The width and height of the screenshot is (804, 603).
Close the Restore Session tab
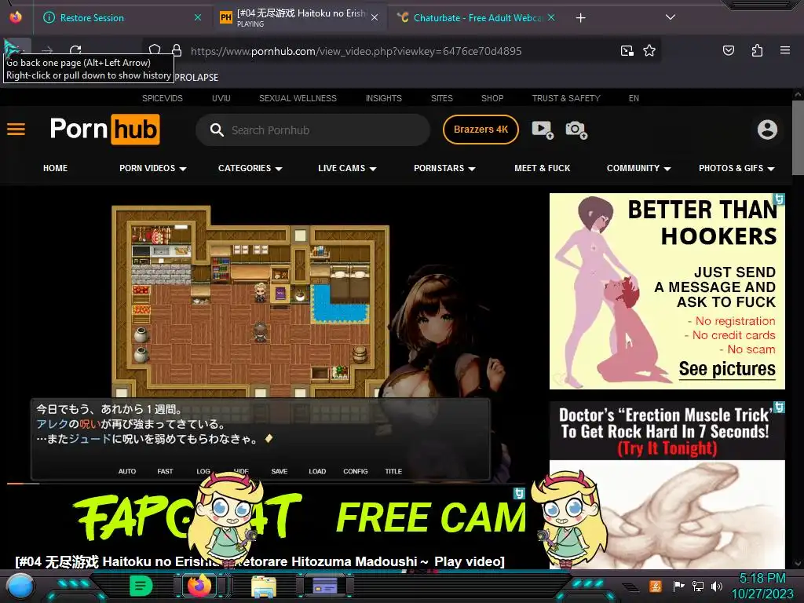pos(197,17)
